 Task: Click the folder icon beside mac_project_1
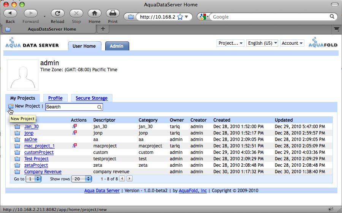[x=17, y=146]
